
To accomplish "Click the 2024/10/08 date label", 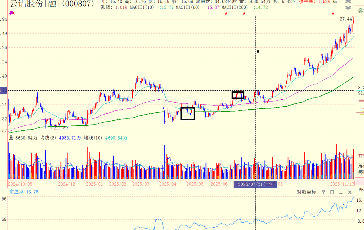I will pos(20,184).
